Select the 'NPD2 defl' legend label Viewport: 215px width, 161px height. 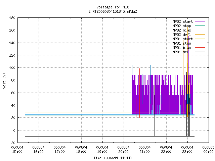182,35
